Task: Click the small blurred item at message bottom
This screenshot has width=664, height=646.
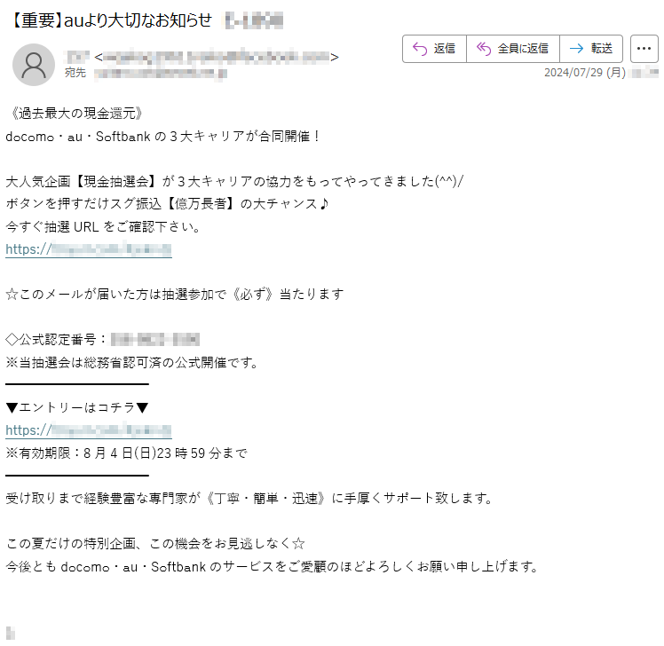Action: tap(11, 634)
